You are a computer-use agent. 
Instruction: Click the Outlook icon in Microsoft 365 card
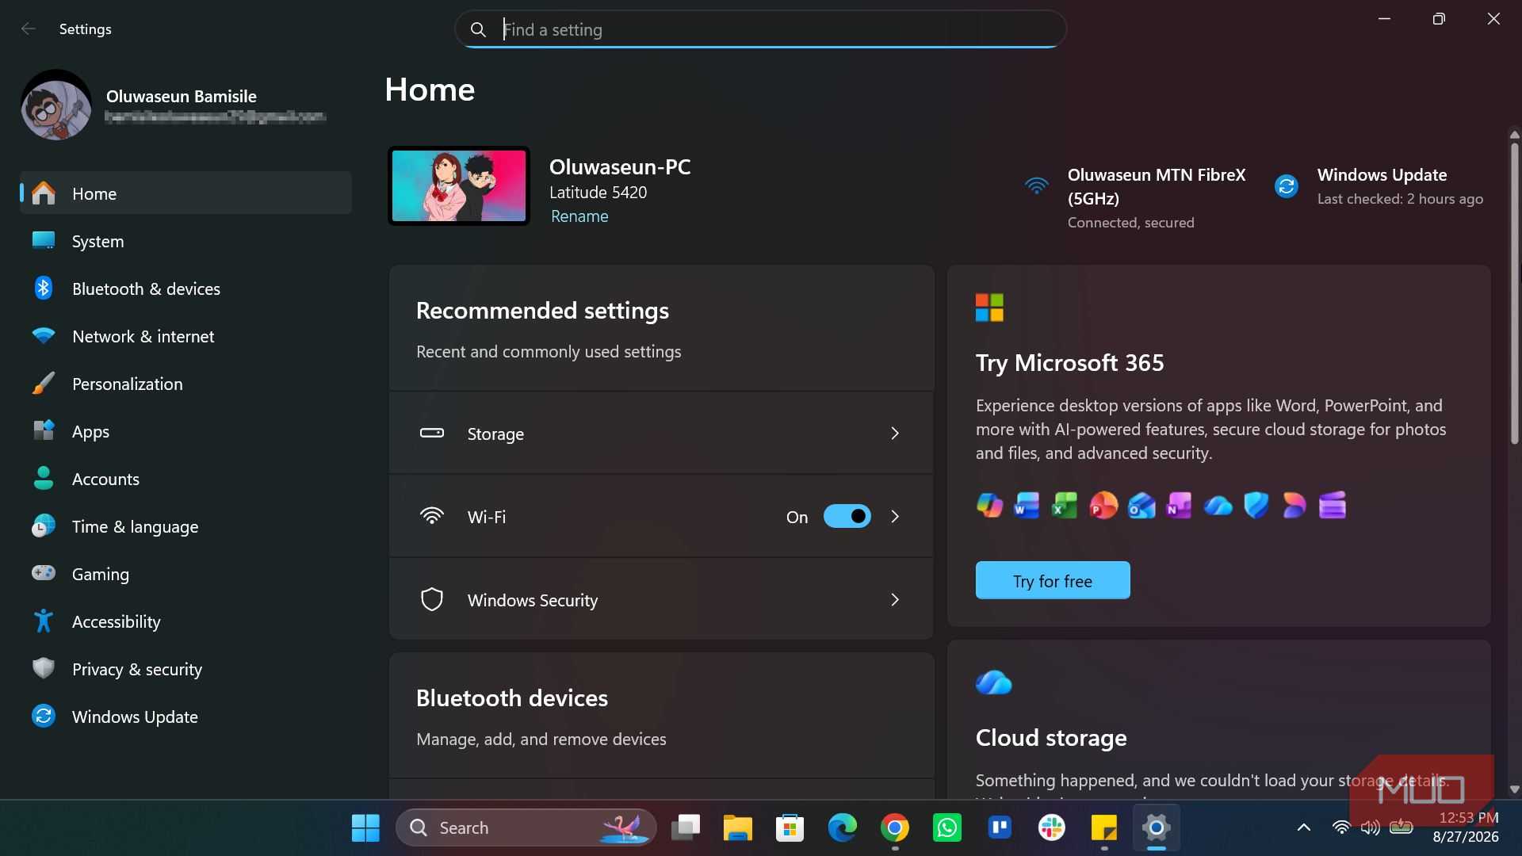[1141, 506]
